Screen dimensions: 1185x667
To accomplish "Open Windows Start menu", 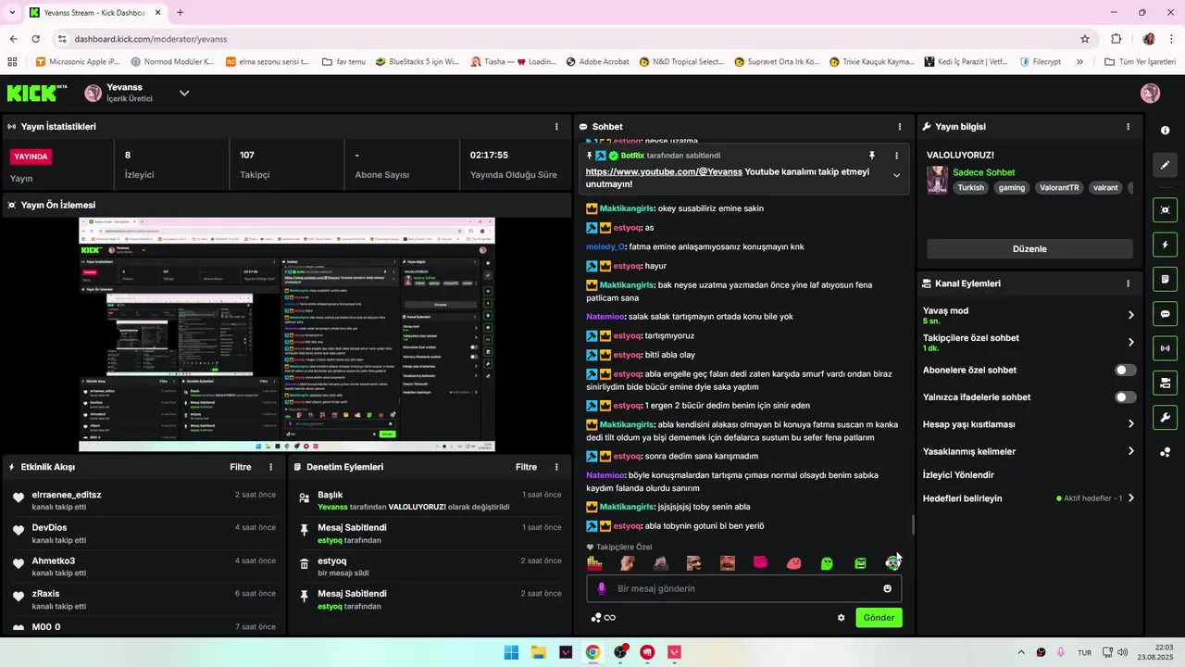I will (511, 652).
